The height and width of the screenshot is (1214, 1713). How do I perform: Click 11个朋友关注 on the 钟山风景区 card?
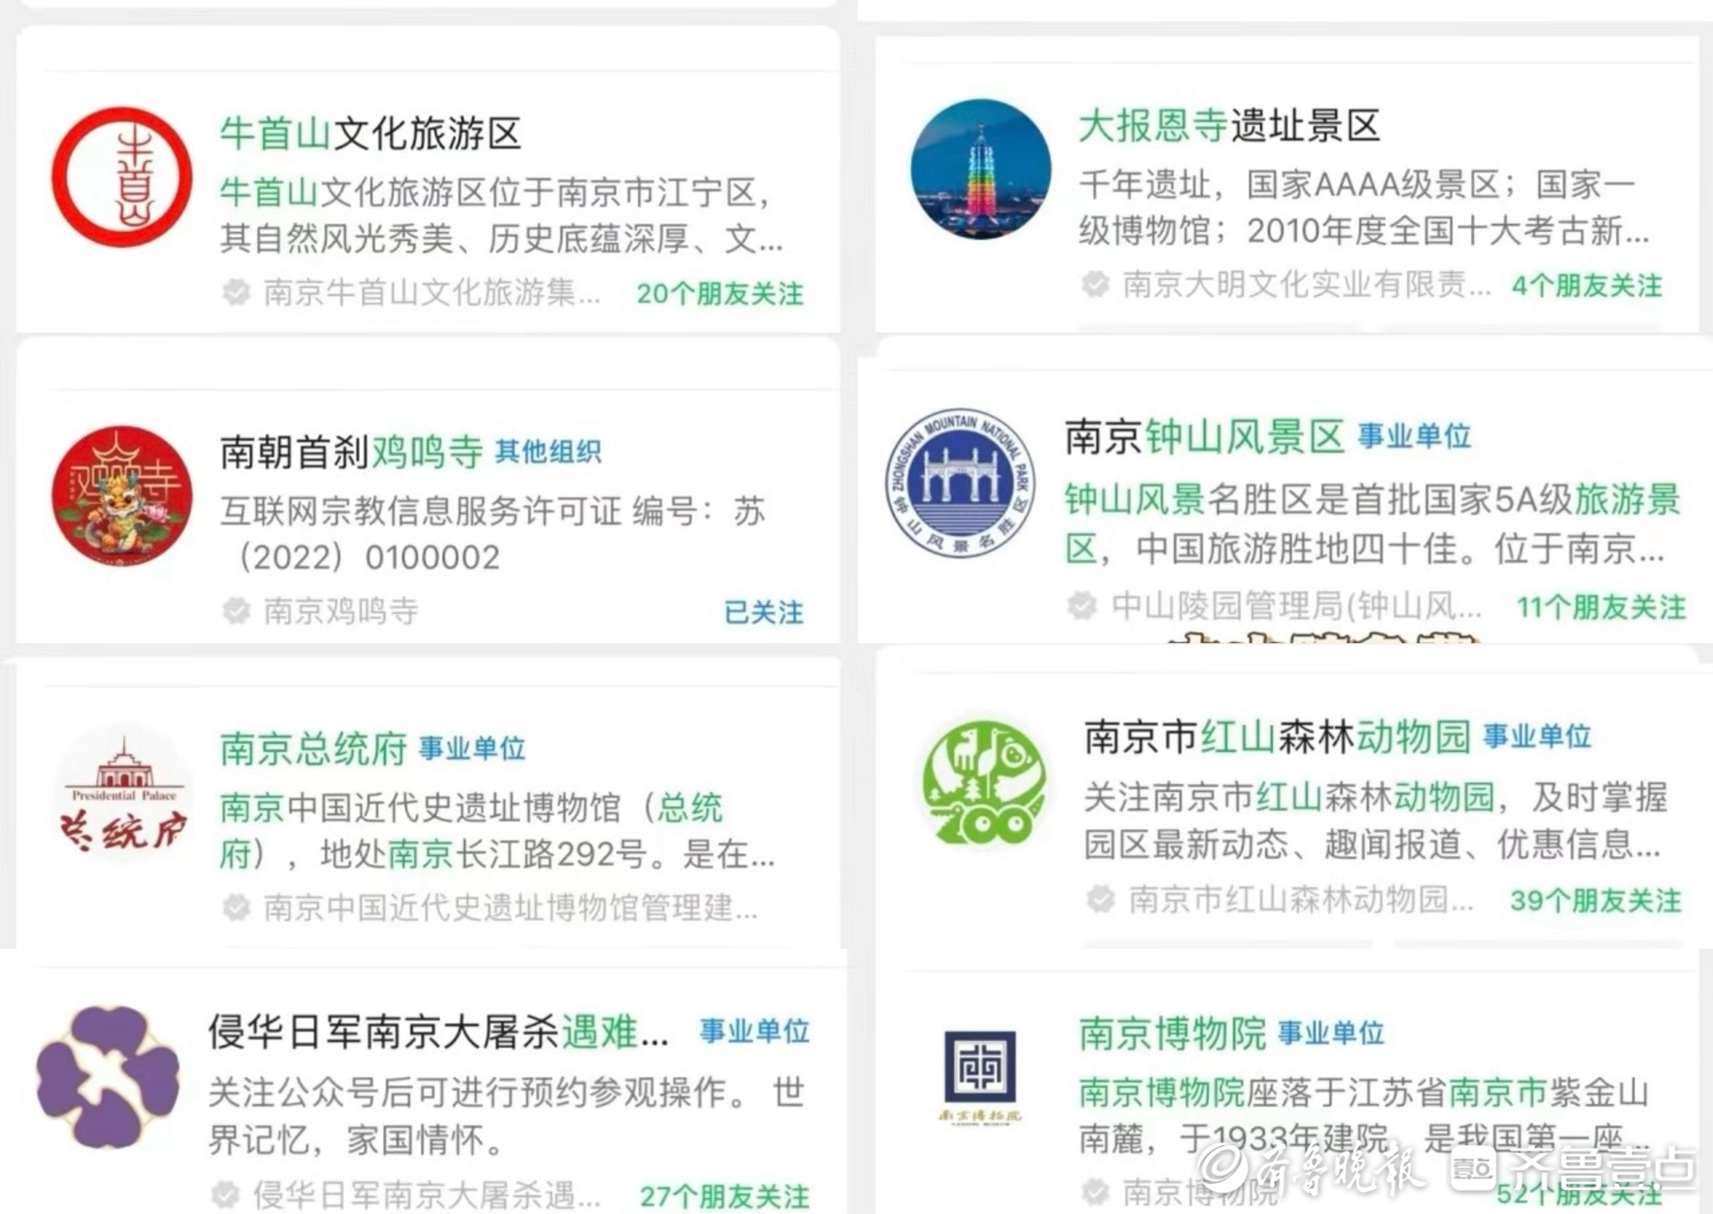tap(1602, 607)
